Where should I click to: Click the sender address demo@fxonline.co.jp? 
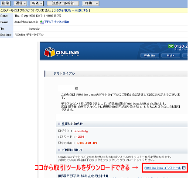click(x=26, y=22)
